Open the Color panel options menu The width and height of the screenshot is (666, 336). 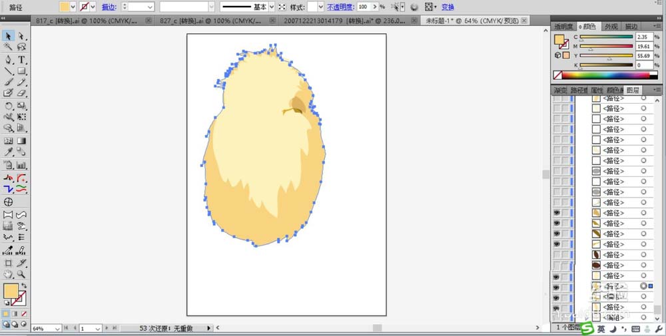pos(657,27)
